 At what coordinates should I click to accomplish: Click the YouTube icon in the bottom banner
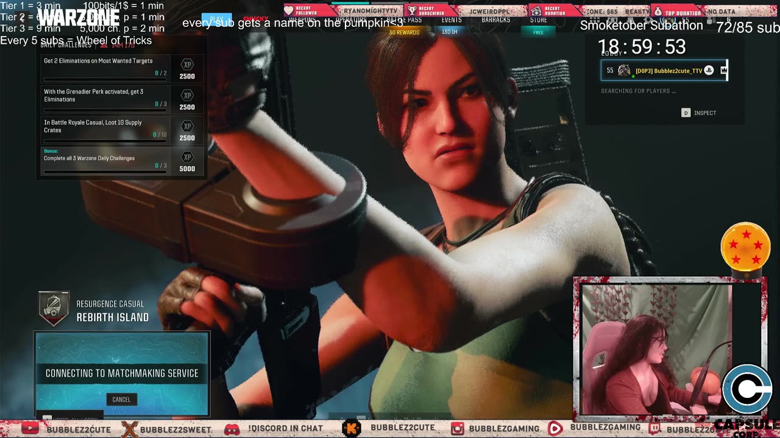pyautogui.click(x=30, y=428)
